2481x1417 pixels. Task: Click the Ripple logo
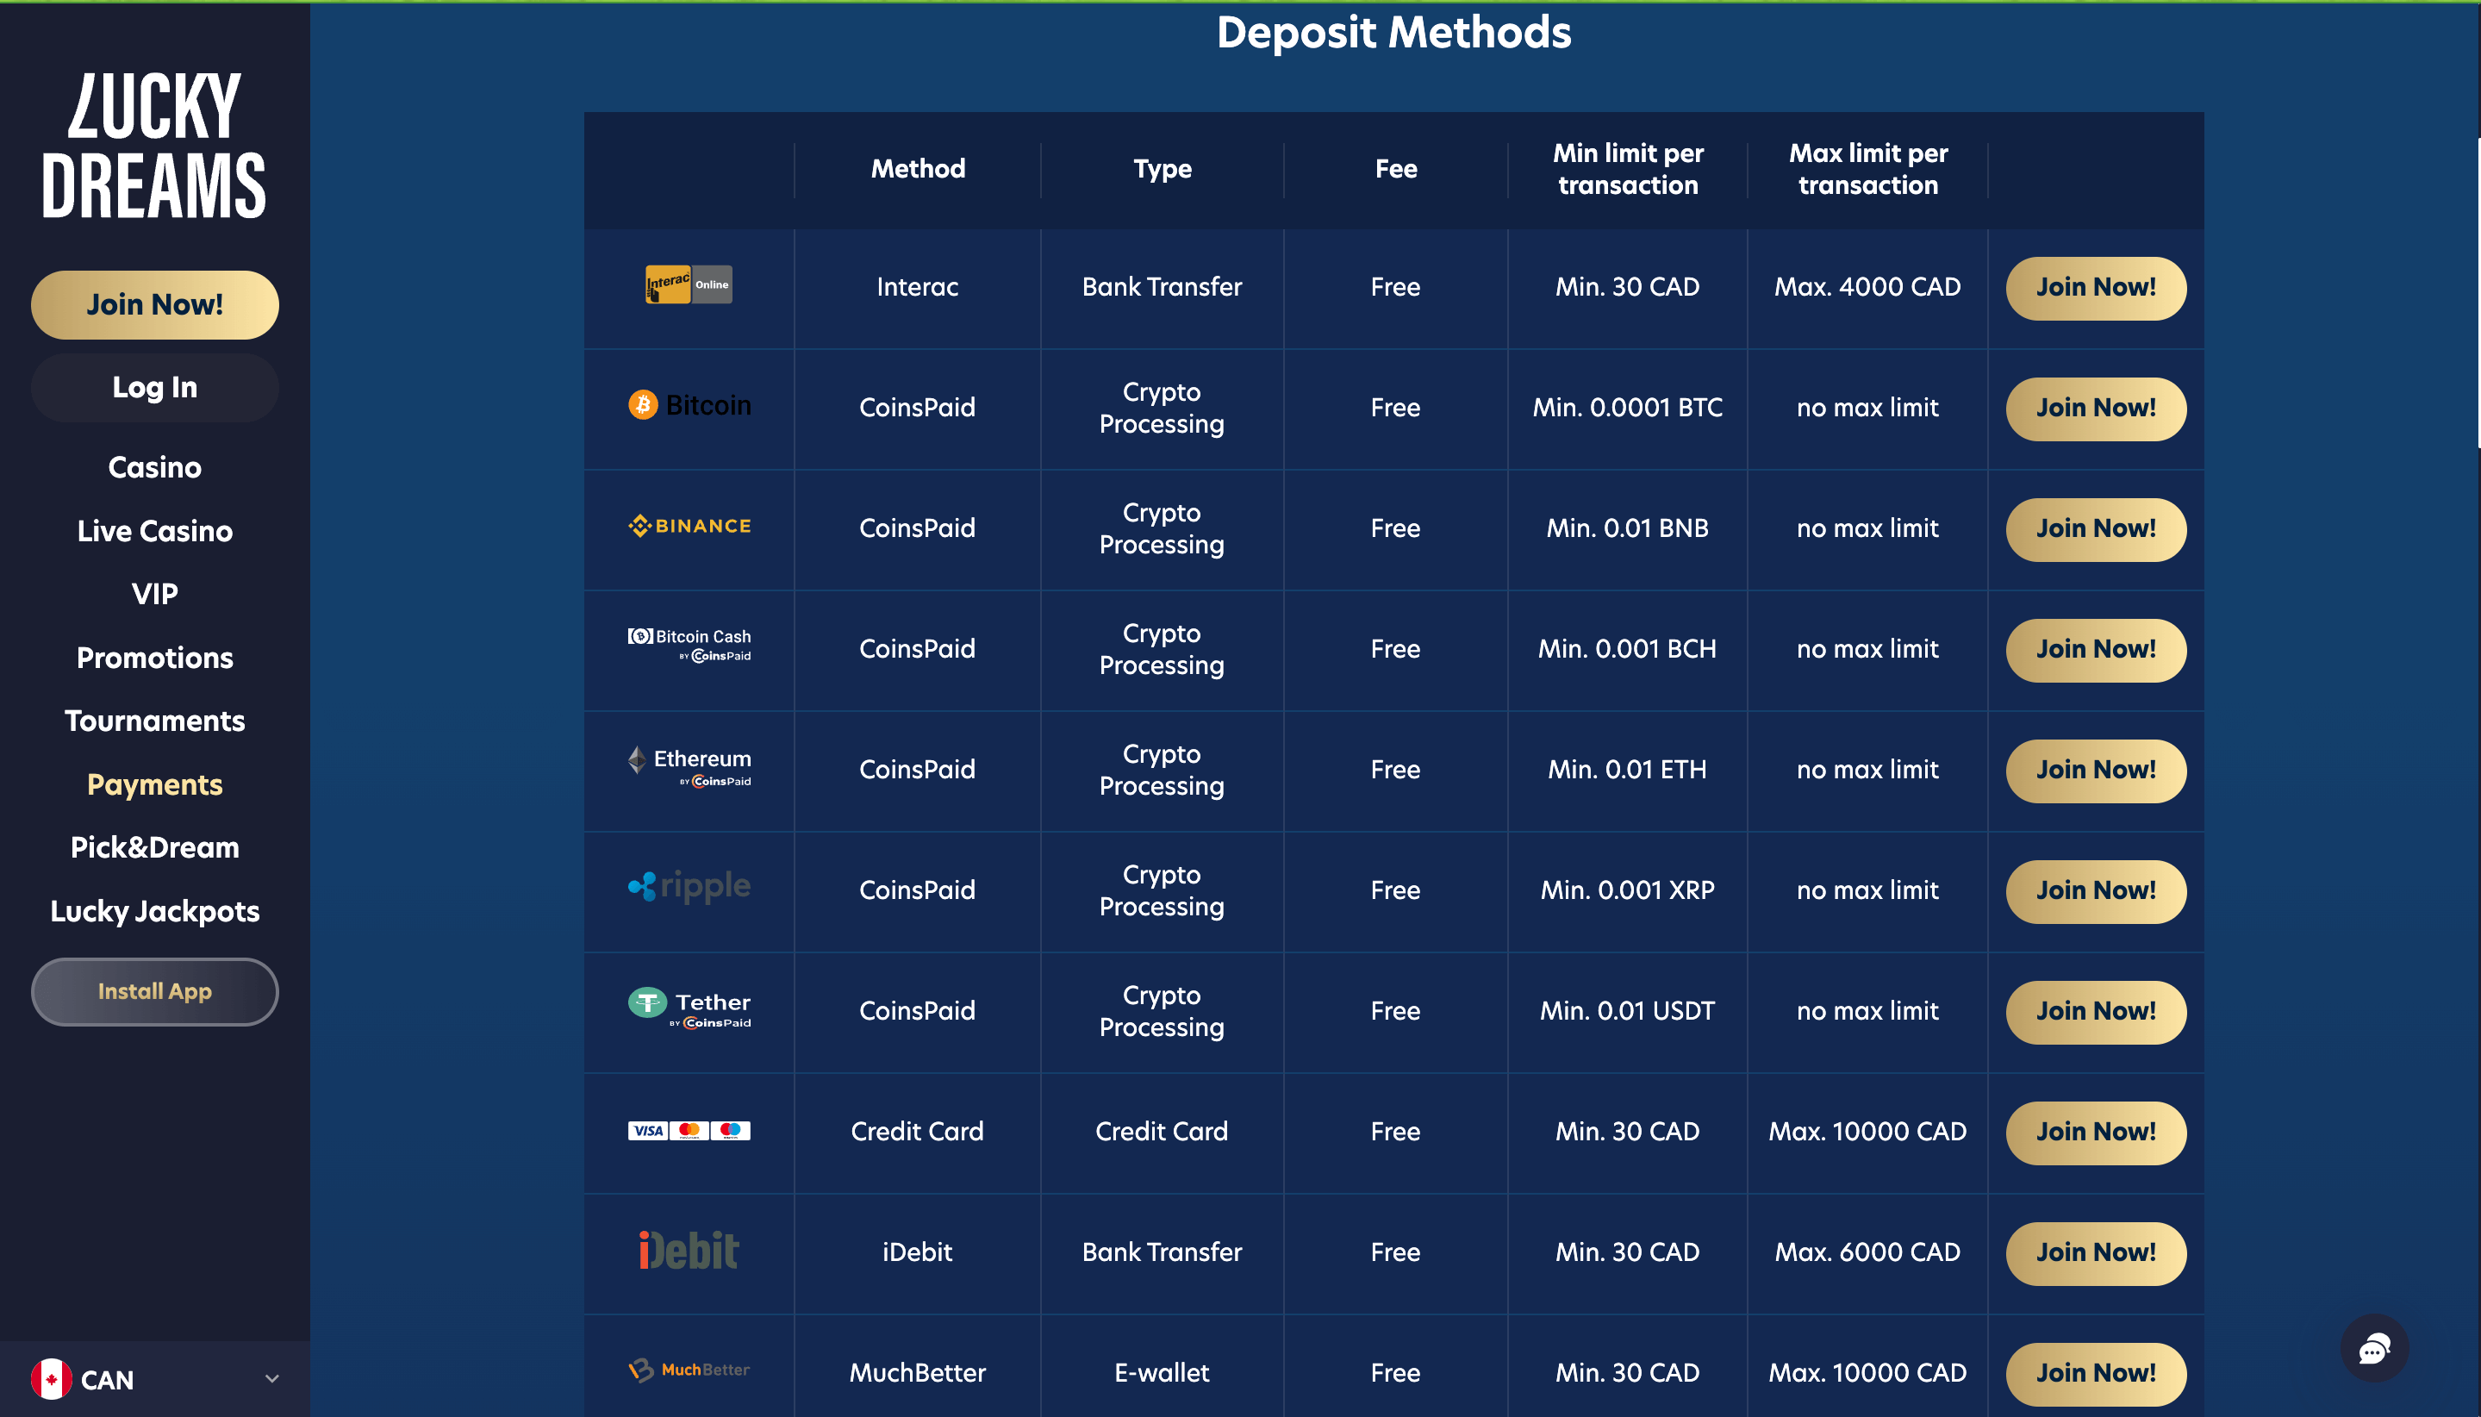[x=689, y=886]
